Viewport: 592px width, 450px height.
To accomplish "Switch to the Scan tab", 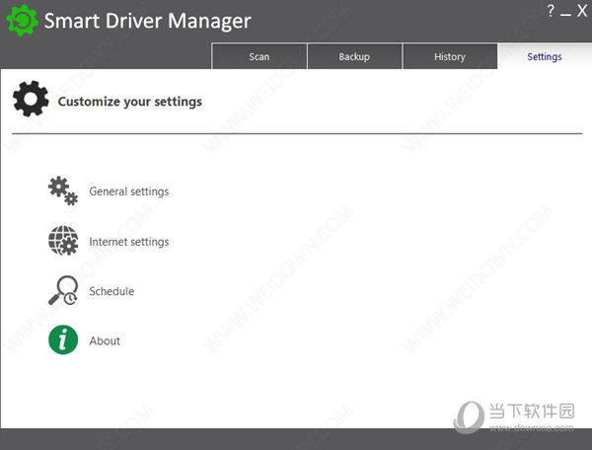I will pyautogui.click(x=259, y=56).
